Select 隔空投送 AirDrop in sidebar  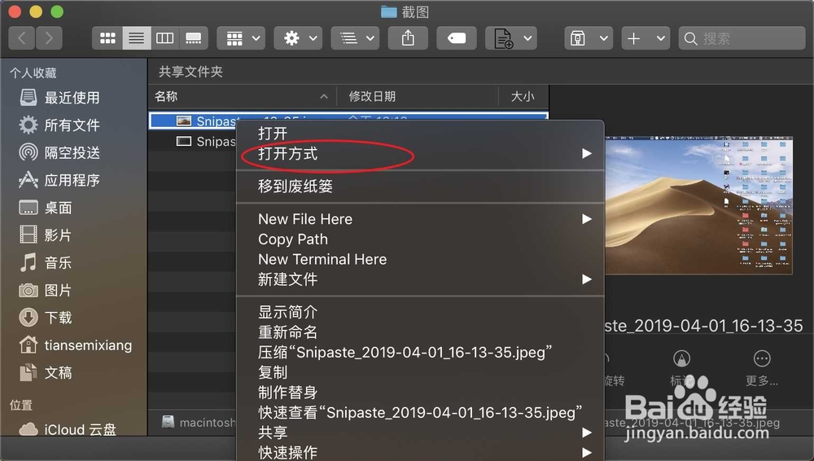(72, 152)
